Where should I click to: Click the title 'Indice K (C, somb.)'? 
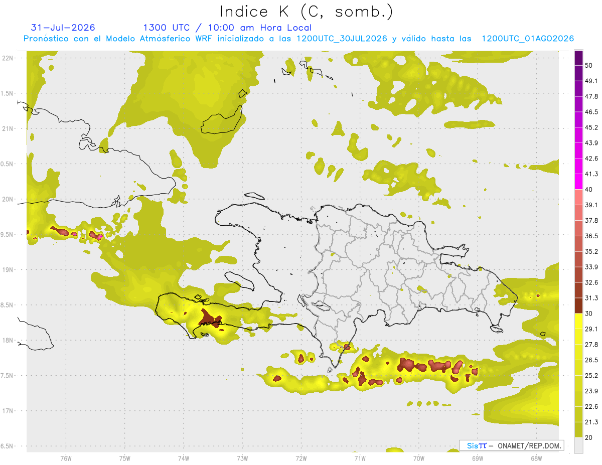click(x=306, y=12)
